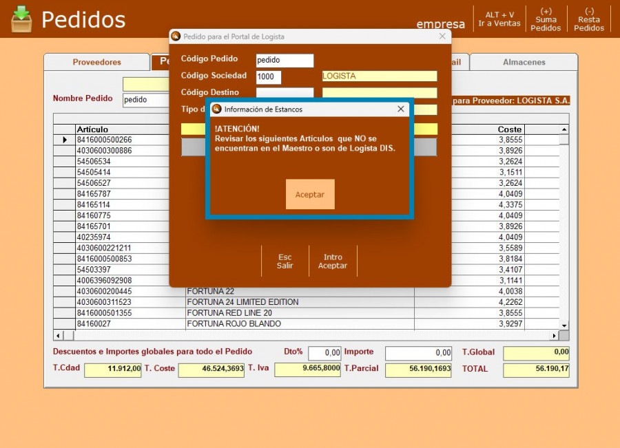Go to Ventas with ALT + V
This screenshot has width=620, height=448.
coord(499,19)
